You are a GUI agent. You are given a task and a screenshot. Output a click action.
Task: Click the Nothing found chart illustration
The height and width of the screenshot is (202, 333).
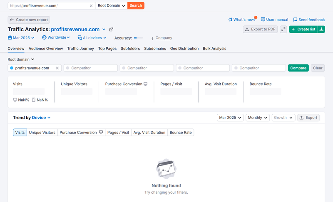pos(166,169)
